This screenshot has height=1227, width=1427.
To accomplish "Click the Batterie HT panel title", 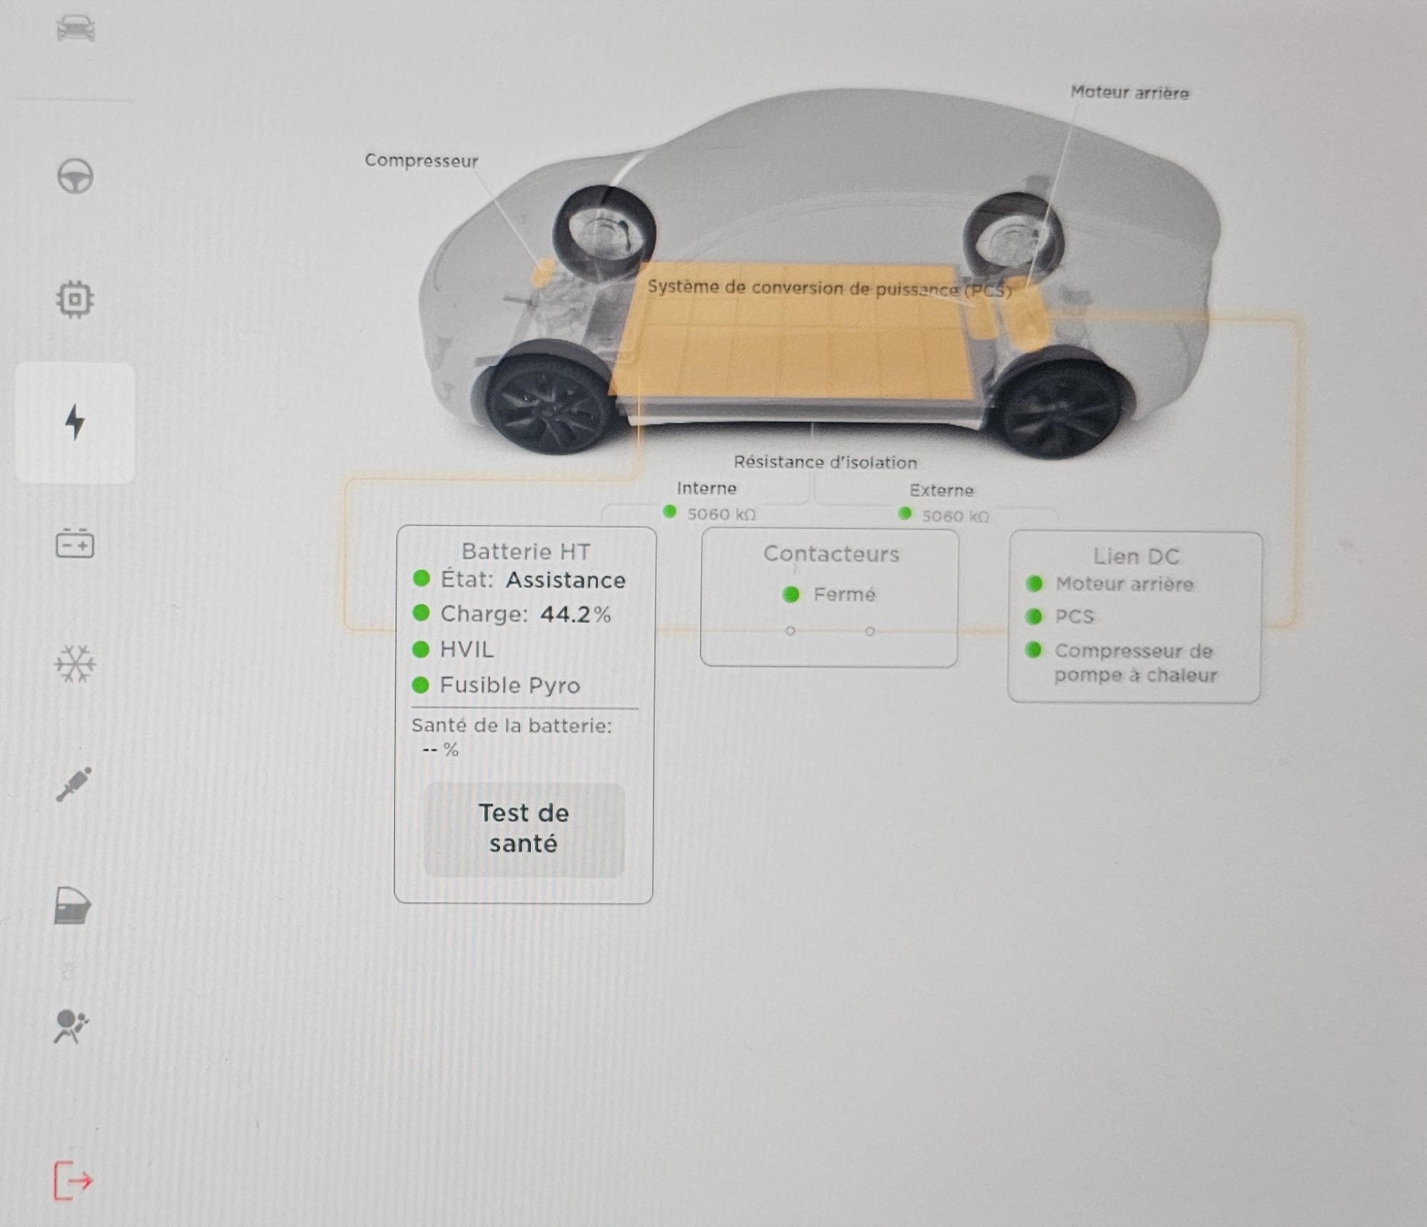I will 526,551.
